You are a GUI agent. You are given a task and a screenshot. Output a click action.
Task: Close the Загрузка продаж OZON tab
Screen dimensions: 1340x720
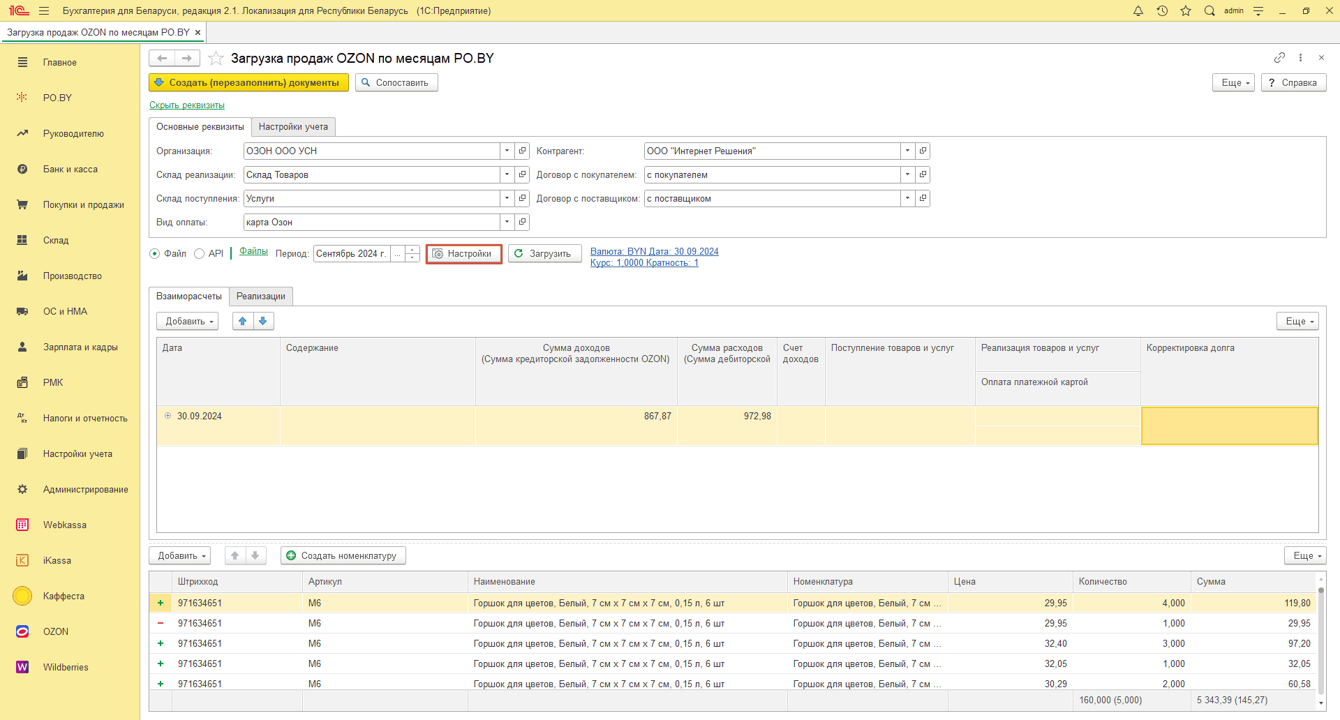coord(198,32)
